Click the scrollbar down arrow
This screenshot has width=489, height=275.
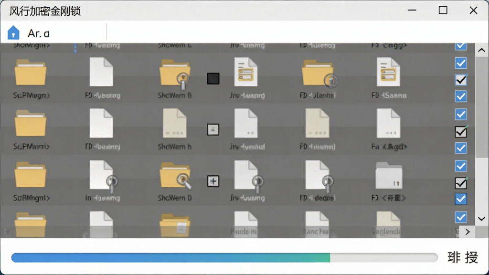tap(481, 219)
